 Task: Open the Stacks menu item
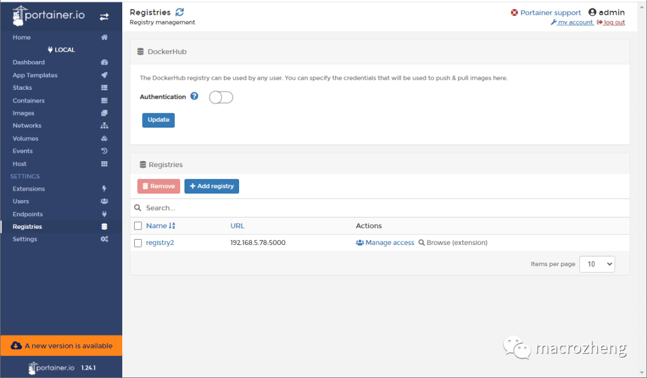pos(22,87)
